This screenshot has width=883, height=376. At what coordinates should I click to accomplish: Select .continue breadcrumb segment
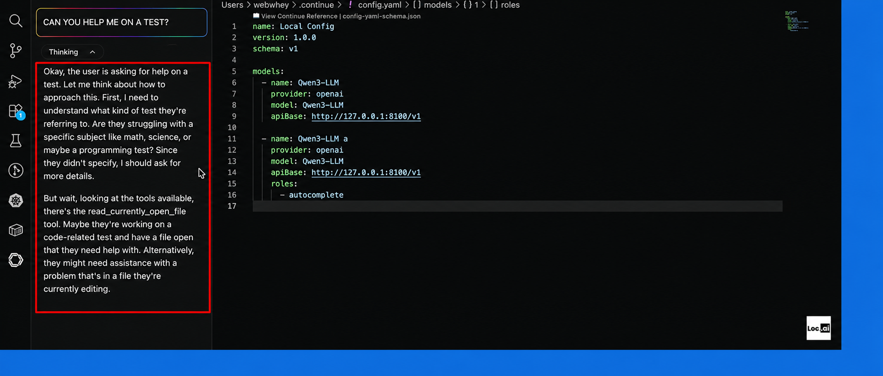point(316,5)
